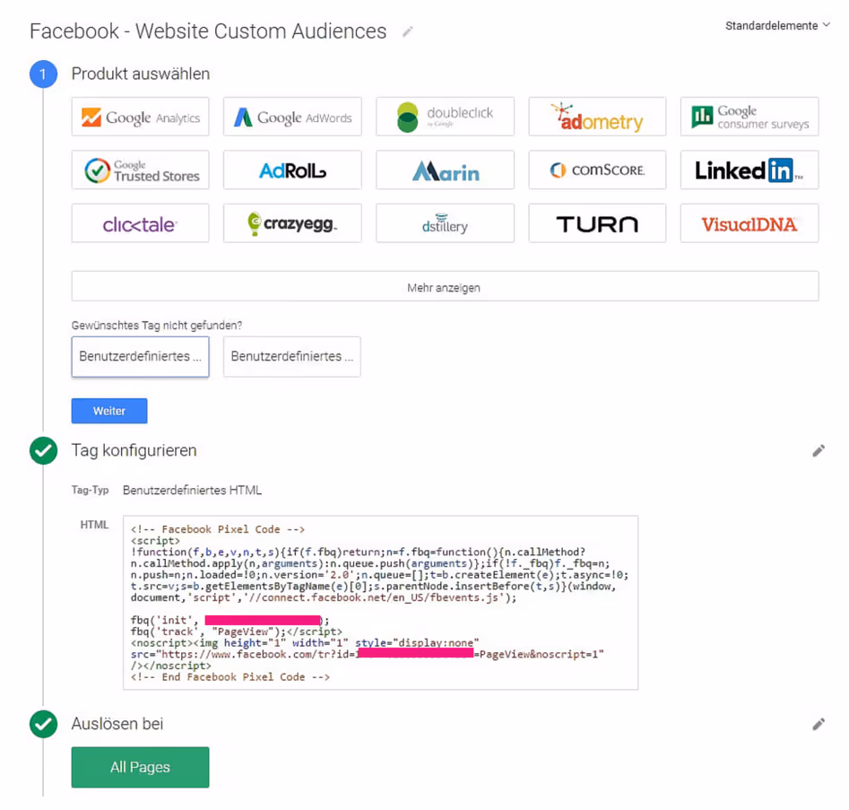This screenshot has width=849, height=810.
Task: Choose the DoubleClick product tile
Action: tap(445, 117)
